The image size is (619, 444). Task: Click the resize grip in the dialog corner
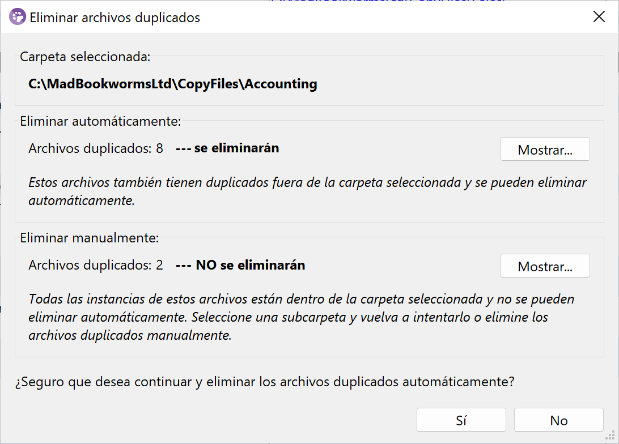(x=613, y=438)
